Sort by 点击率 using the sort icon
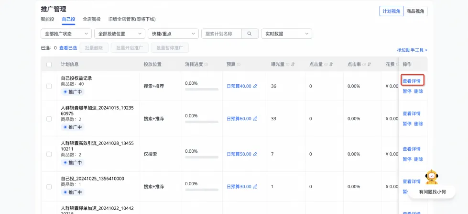The image size is (468, 214). (x=369, y=65)
